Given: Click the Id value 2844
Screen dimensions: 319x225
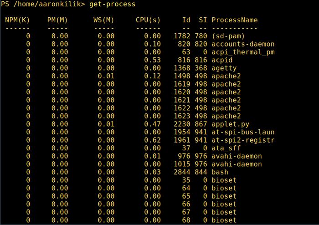Looking at the screenshot, I should [x=182, y=172].
